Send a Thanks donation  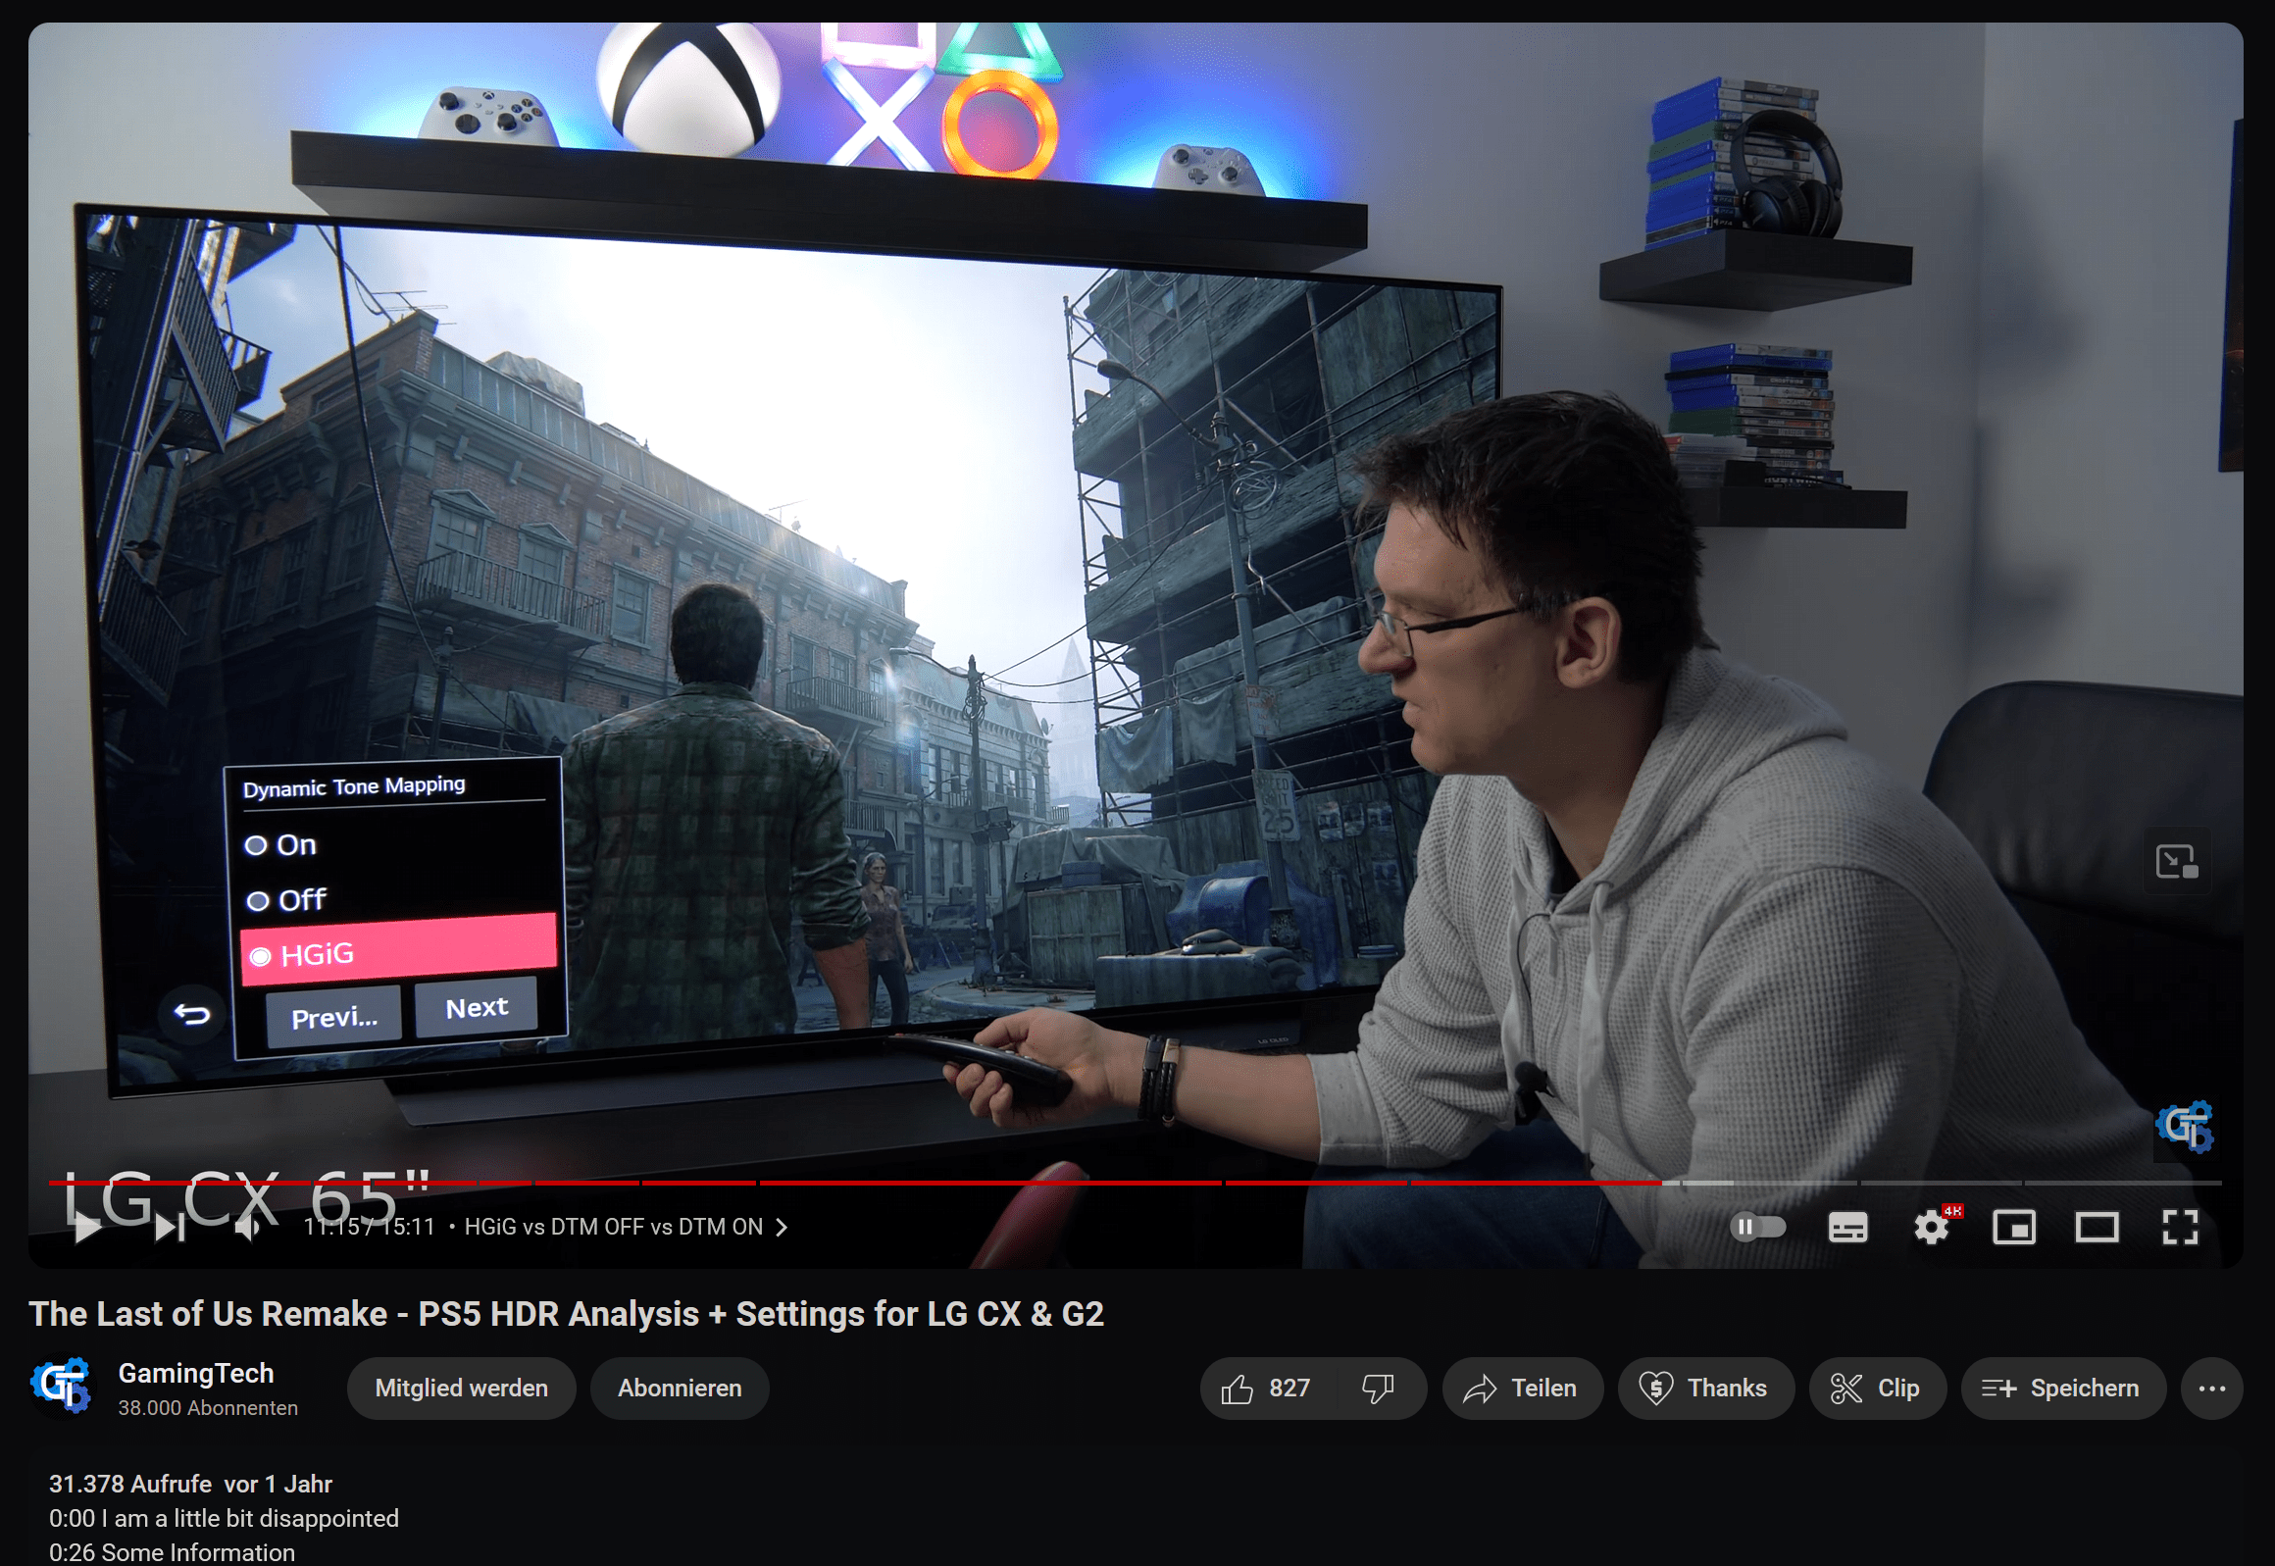tap(1705, 1388)
